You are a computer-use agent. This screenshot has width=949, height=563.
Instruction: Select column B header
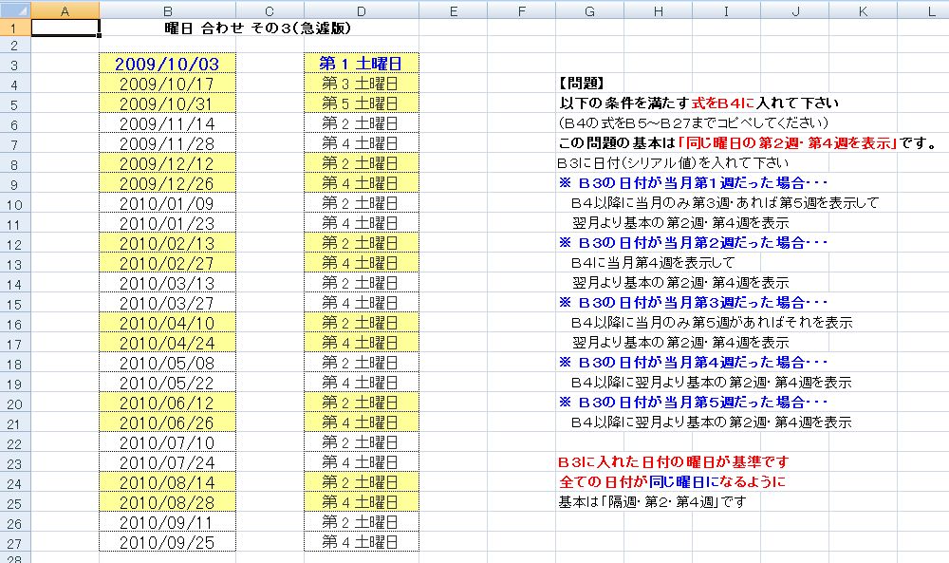168,10
